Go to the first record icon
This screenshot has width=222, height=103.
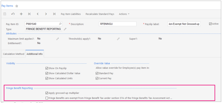pyautogui.click(x=29, y=14)
